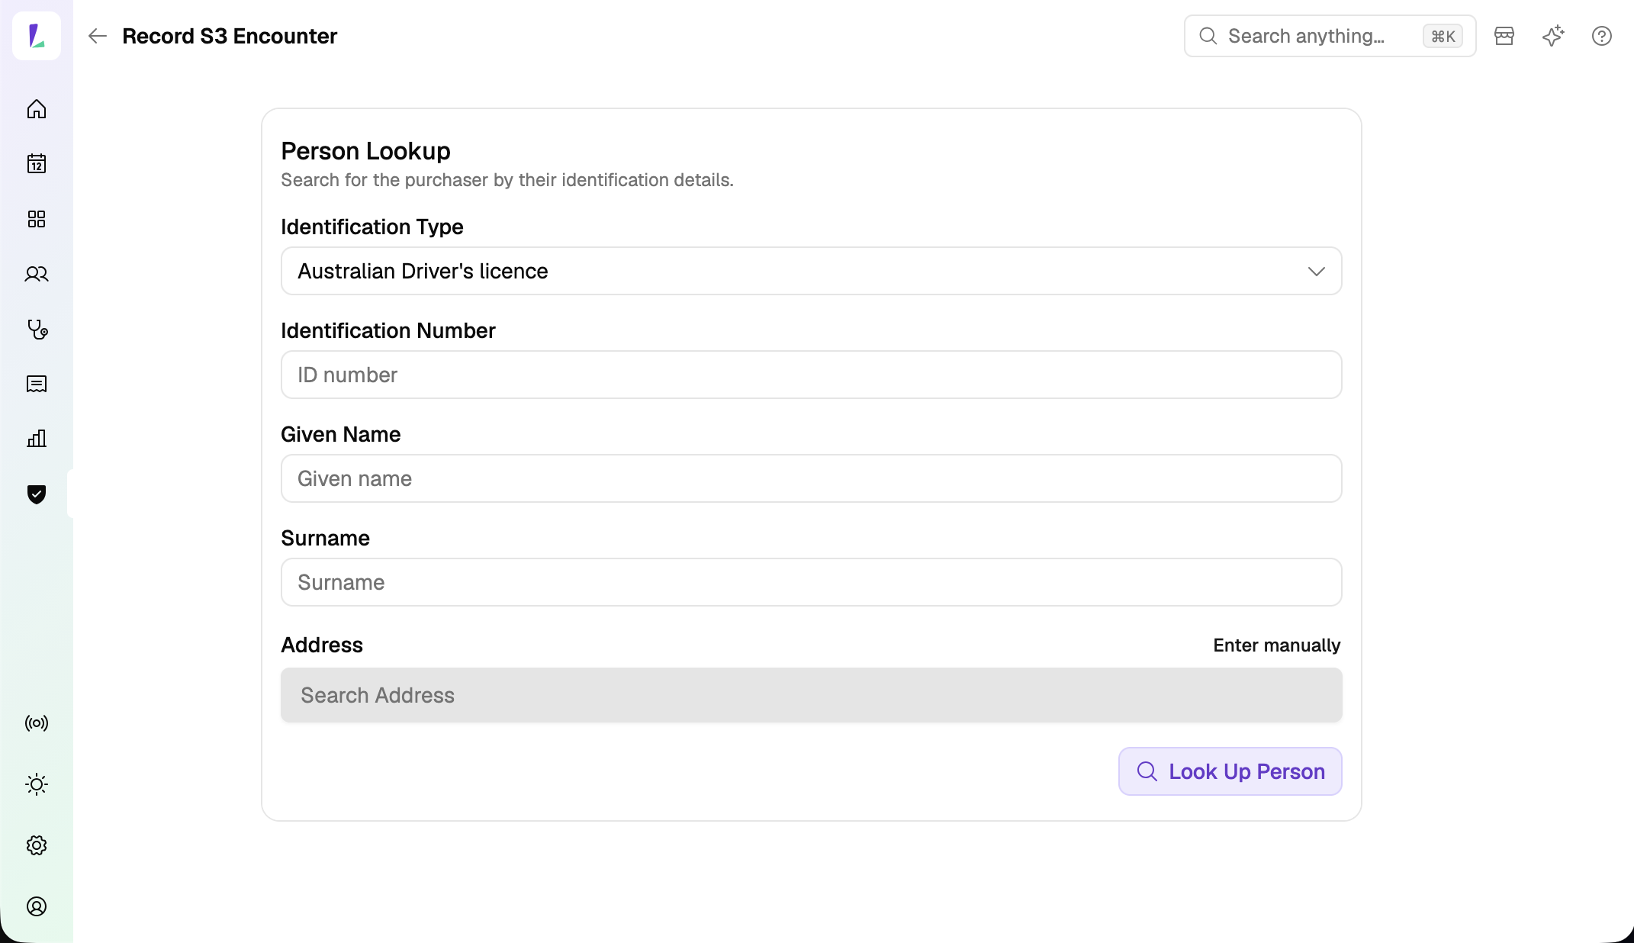Image resolution: width=1634 pixels, height=943 pixels.
Task: Open the user profile icon
Action: coord(37,906)
